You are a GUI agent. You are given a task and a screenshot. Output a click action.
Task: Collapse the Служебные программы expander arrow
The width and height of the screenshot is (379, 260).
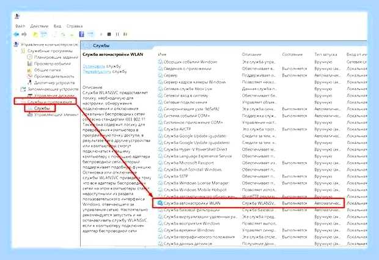tap(17, 51)
